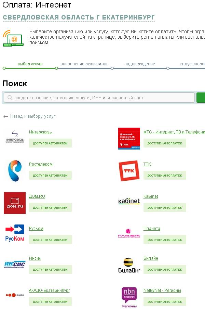Viewport: 205px width, 309px height.
Task: Click the NetByNet purple logo
Action: coord(129,297)
